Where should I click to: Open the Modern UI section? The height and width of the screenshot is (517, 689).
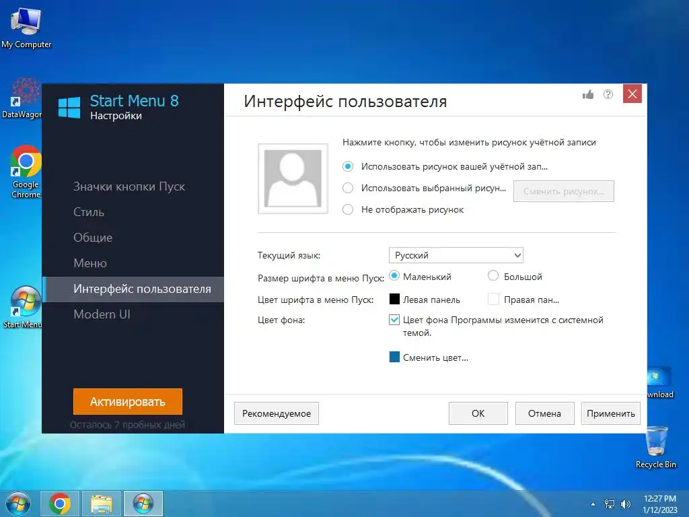point(102,314)
